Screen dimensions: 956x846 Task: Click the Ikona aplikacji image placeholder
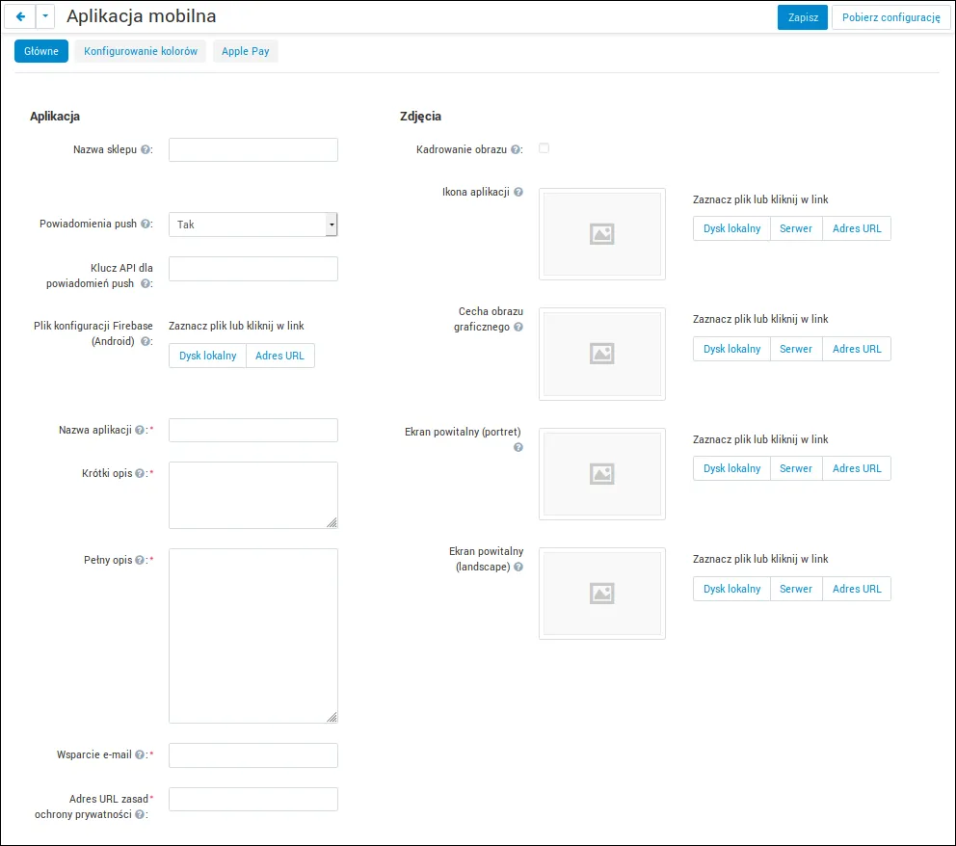pyautogui.click(x=601, y=234)
